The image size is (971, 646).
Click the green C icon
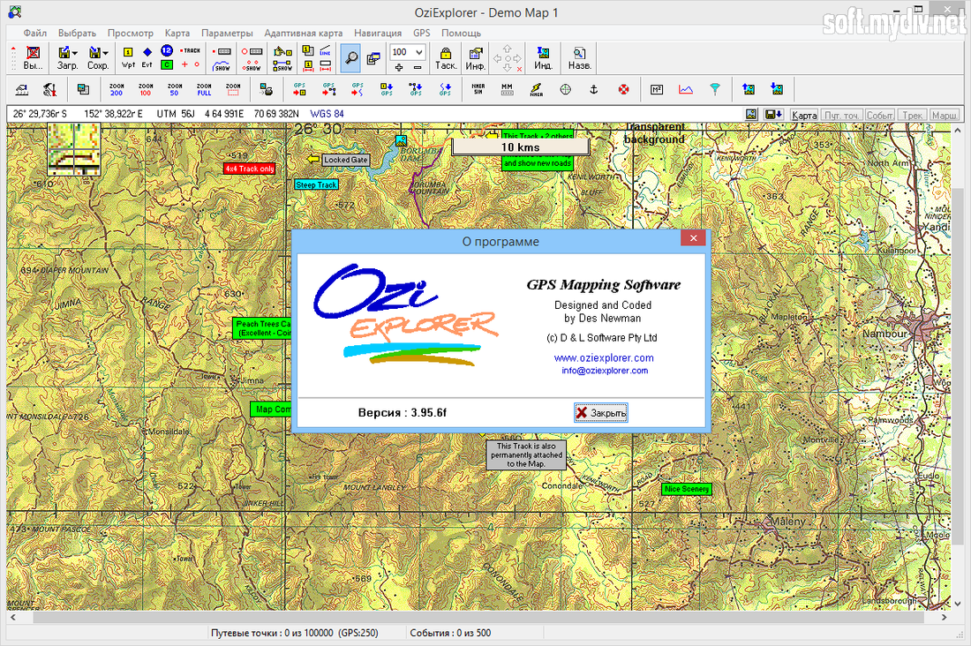point(167,64)
